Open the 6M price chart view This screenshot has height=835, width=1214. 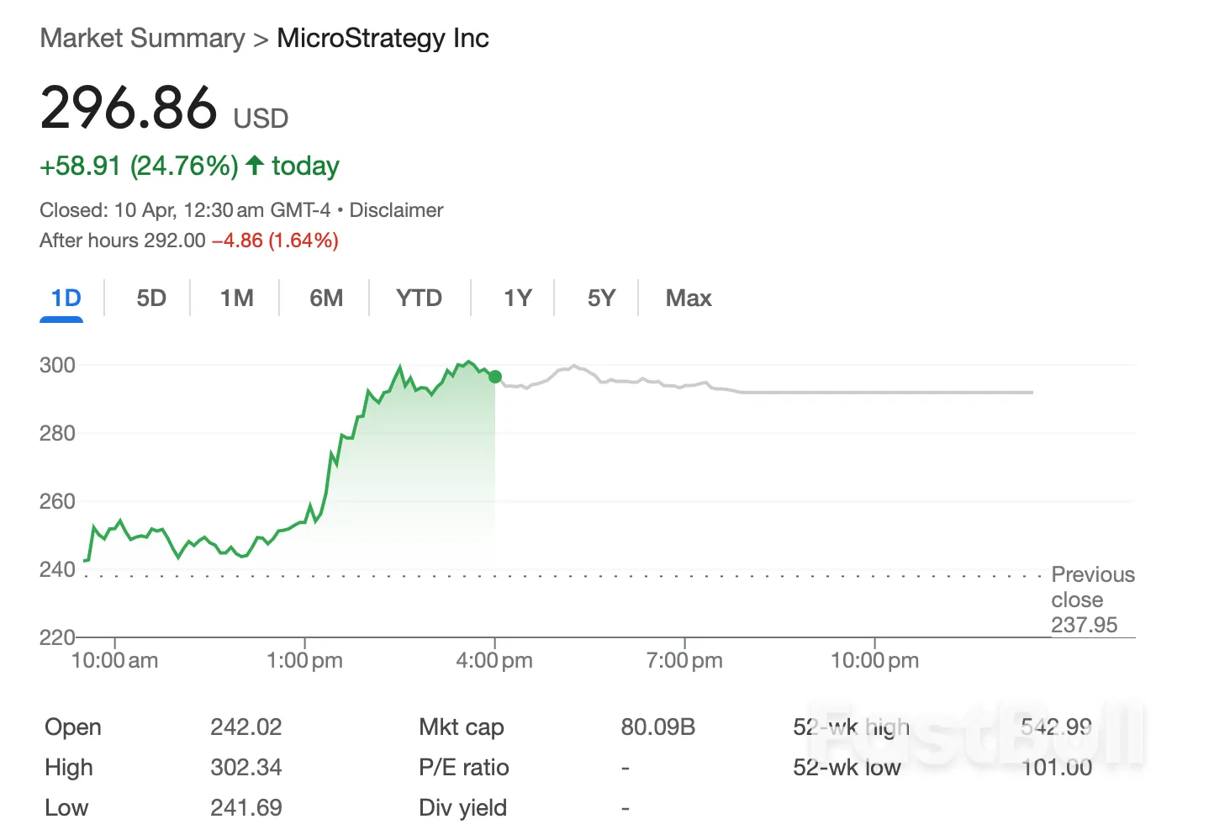(x=325, y=298)
